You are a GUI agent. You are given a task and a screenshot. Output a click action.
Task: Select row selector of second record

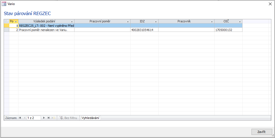click(6, 30)
